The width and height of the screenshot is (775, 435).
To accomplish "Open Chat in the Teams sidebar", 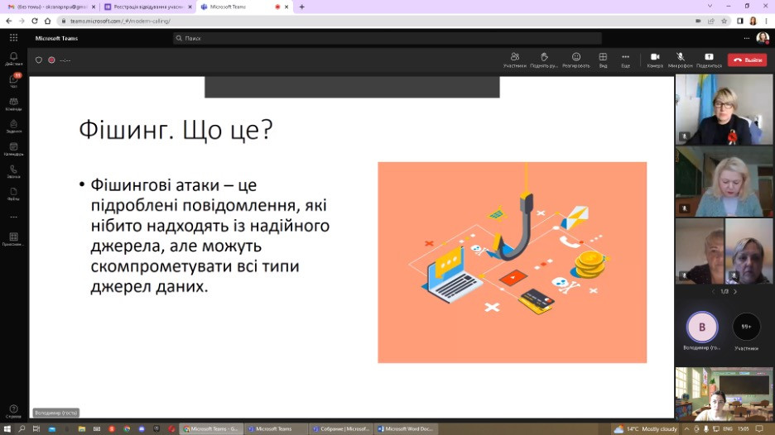I will (x=13, y=80).
